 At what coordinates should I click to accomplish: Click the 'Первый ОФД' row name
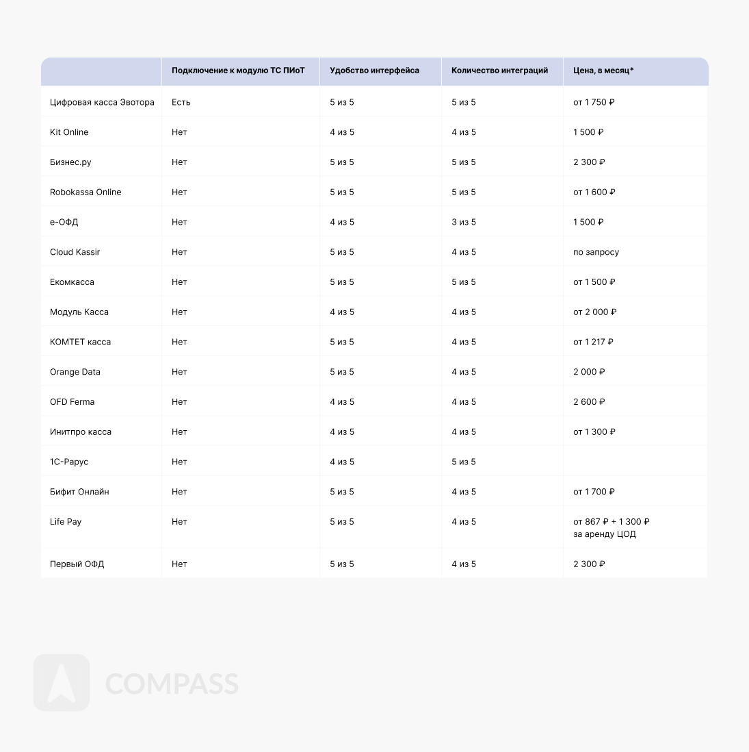click(77, 564)
